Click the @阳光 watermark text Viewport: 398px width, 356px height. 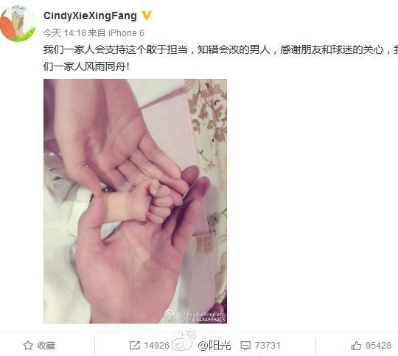pos(214,346)
